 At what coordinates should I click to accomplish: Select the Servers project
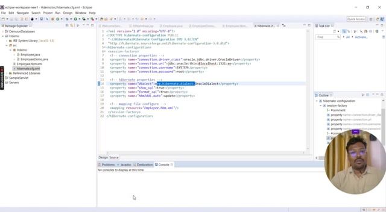[12, 83]
